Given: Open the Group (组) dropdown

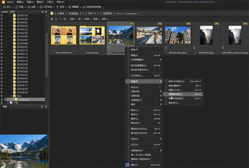Looking at the screenshot, I should 81,19.
